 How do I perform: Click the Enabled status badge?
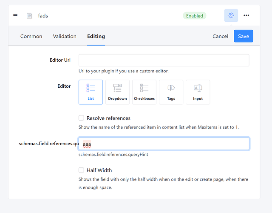click(195, 16)
